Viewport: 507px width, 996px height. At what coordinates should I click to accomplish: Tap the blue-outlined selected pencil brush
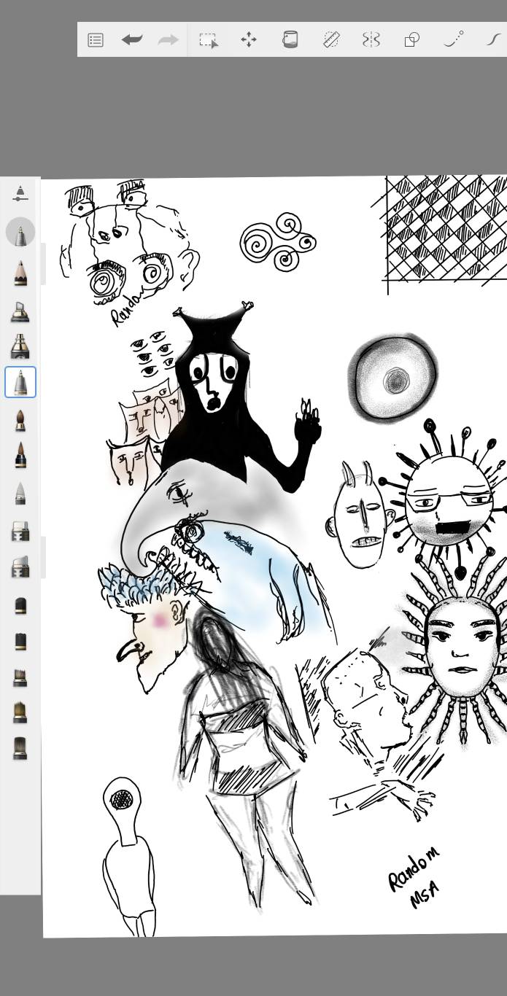[20, 383]
